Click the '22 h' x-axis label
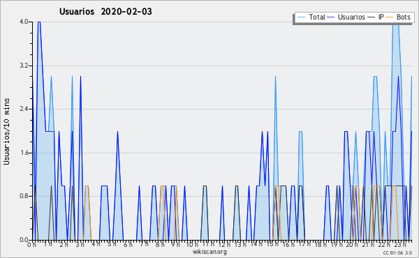Viewport: 419px width, 258px height. coord(384,245)
